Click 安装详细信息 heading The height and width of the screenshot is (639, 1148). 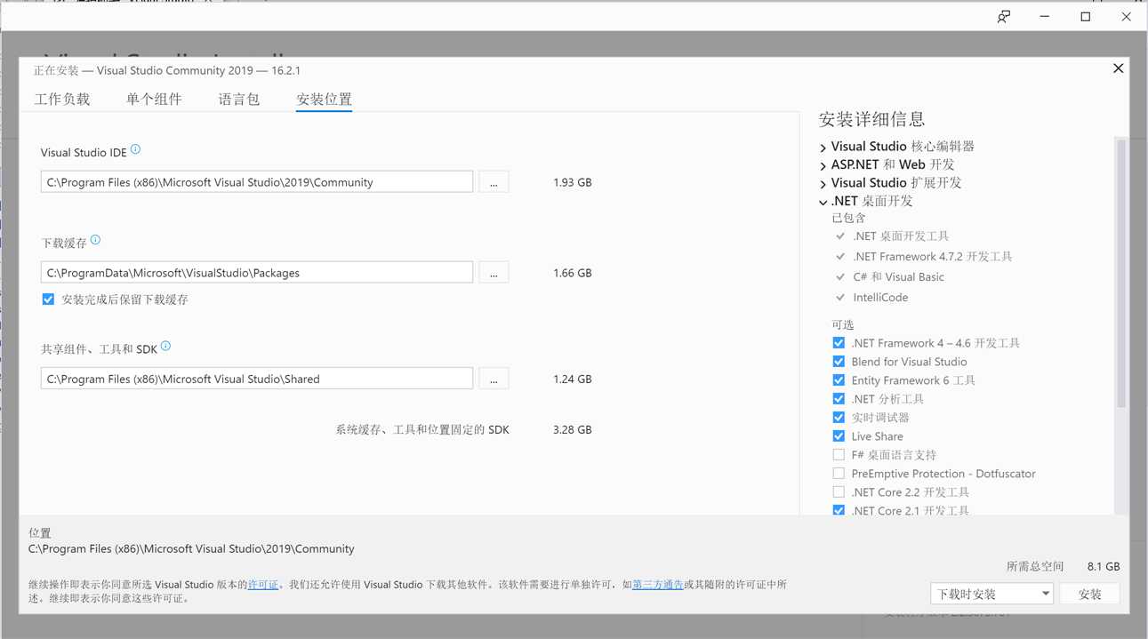(x=872, y=119)
